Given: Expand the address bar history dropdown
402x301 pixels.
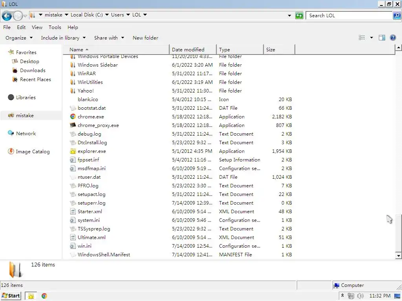Looking at the screenshot, I should [x=289, y=16].
